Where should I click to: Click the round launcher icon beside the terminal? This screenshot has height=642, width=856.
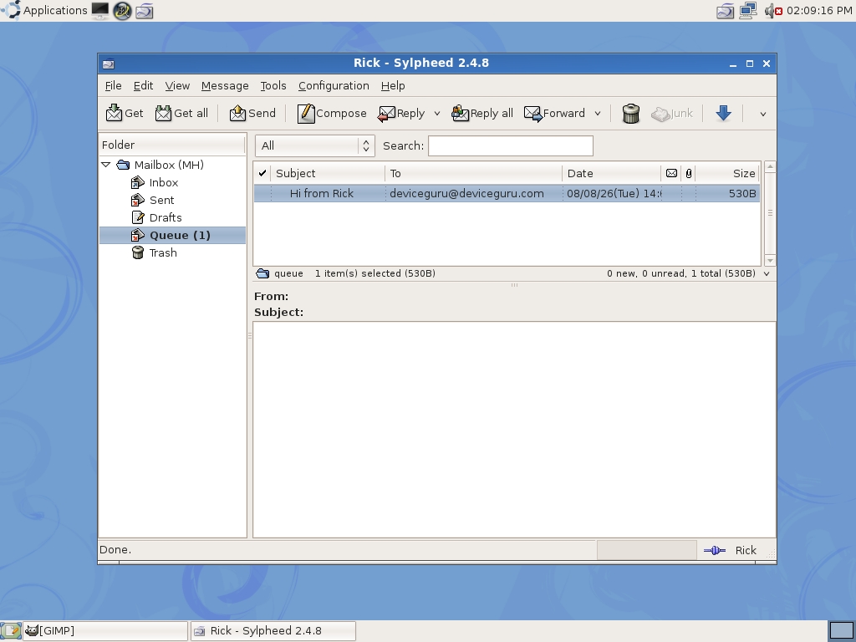122,10
